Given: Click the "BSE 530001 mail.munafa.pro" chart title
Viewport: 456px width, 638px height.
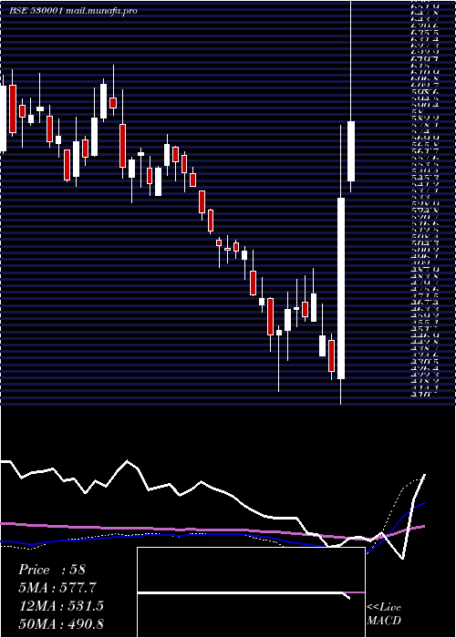Looking at the screenshot, I should 73,11.
